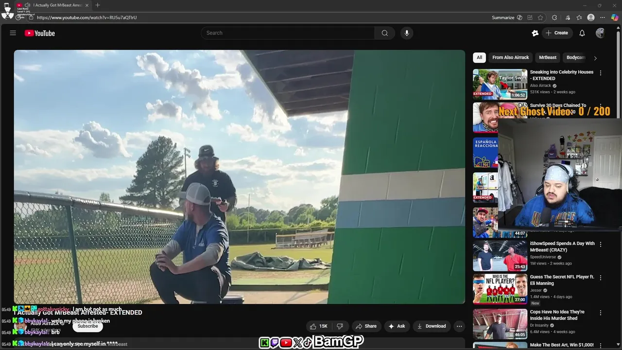Click the Copilot icon in Edge toolbar
Screen dimensions: 622x350
coord(615,17)
